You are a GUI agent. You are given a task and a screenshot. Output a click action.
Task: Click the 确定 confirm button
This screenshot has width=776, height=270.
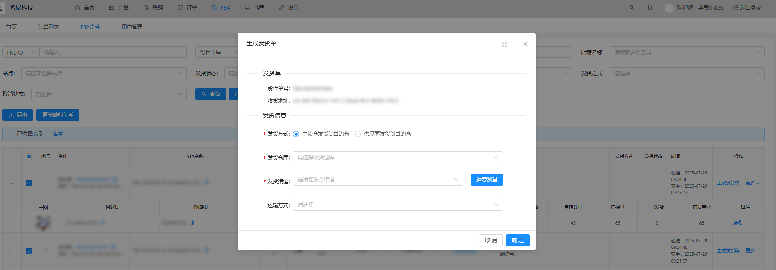[517, 240]
